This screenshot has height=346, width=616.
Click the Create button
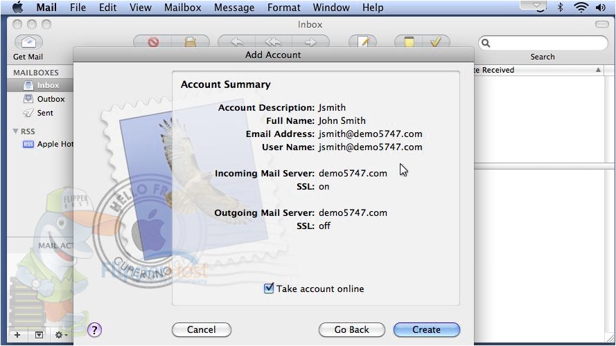427,329
